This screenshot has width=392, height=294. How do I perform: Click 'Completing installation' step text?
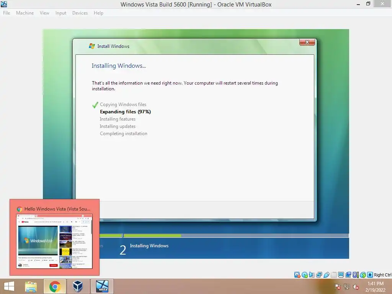124,134
